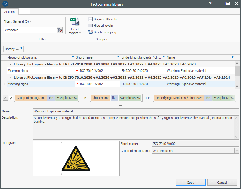Open filter on Short name column
This screenshot has height=189, width=241.
click(118, 57)
